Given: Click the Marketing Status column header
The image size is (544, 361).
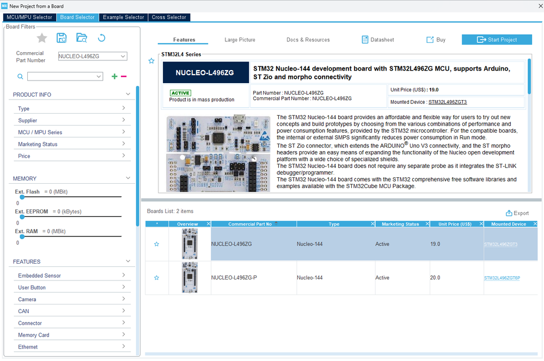Looking at the screenshot, I should 400,224.
